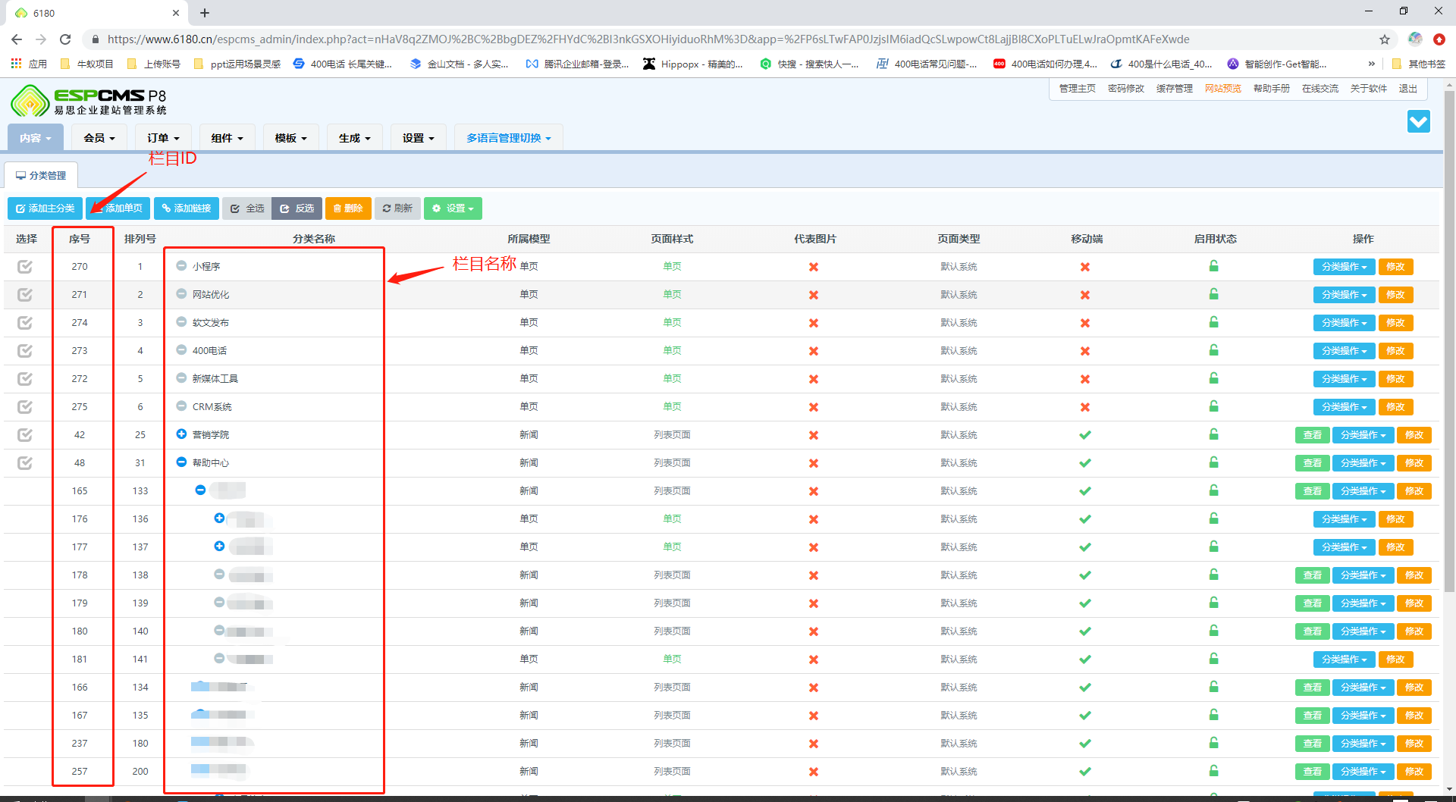Tick the checkbox for 新媒体工具 row
Viewport: 1456px width, 802px height.
[25, 379]
